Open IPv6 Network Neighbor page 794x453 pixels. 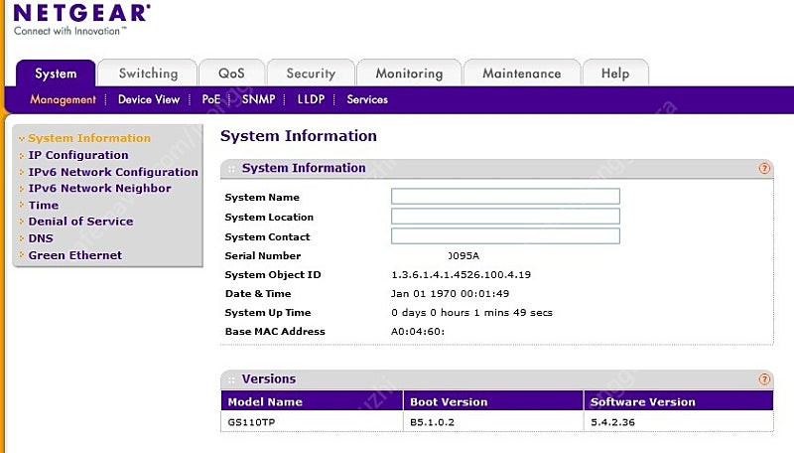click(x=99, y=188)
